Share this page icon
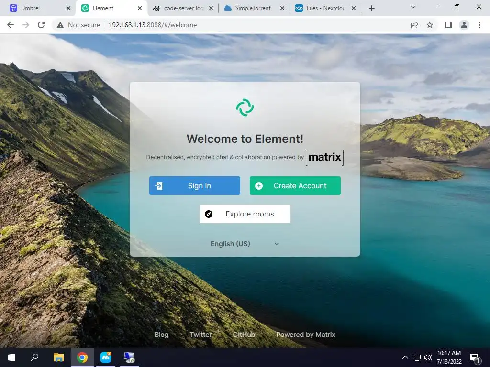The image size is (490, 367). (414, 25)
